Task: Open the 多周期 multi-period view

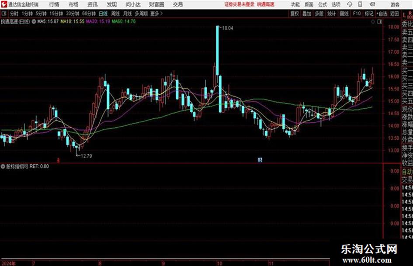Action: 141,14
